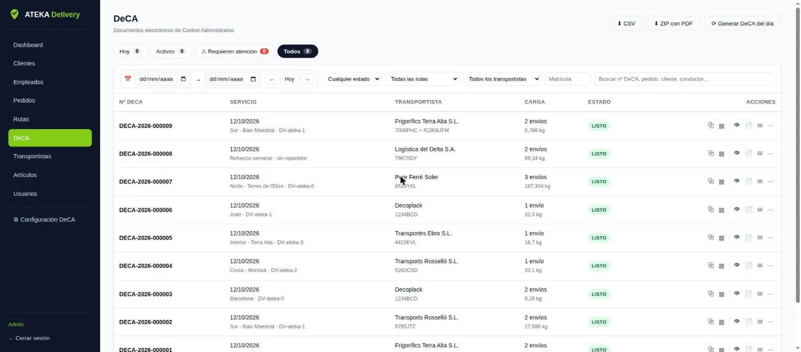Click the copy icon for DECA-2026-000009
The height and width of the screenshot is (352, 801).
click(711, 125)
